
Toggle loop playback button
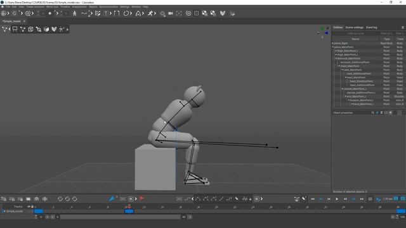point(370,199)
